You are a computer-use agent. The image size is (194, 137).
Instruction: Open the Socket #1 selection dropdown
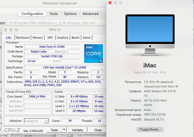(36, 121)
